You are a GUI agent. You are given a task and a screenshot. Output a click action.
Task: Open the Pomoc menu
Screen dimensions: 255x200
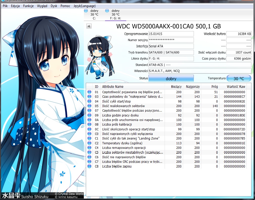[x=65, y=6]
